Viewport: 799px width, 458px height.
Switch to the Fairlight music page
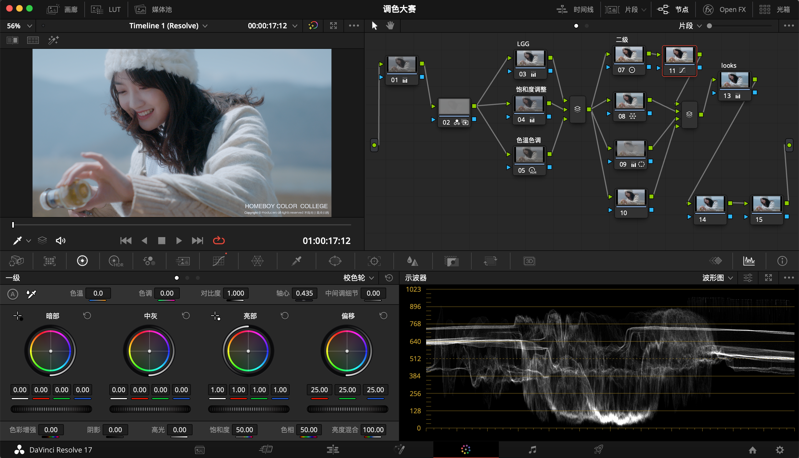(532, 449)
